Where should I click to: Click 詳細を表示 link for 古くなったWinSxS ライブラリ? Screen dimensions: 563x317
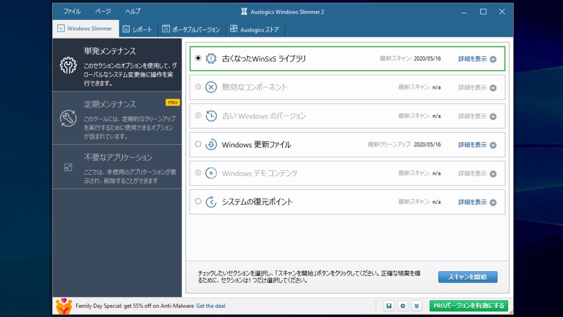(472, 59)
